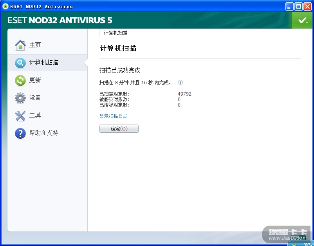Click the 被感染对象数 label
314x246 pixels.
coord(114,99)
